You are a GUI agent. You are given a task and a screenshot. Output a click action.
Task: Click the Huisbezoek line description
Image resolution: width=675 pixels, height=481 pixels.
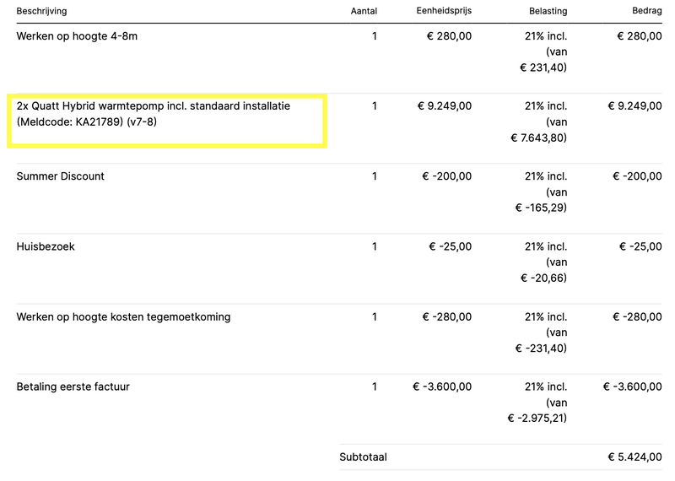(x=46, y=246)
